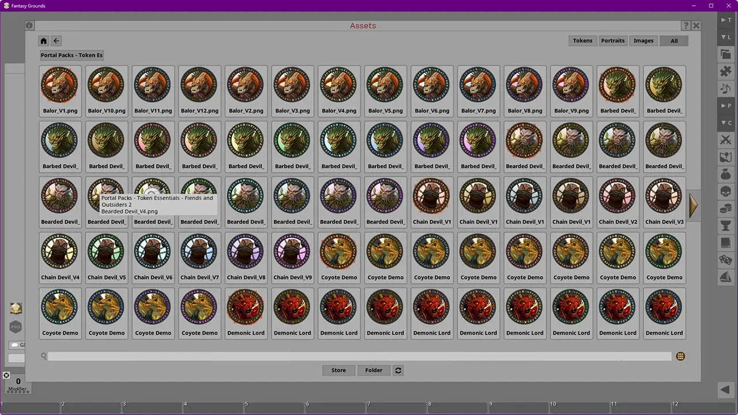Toggle the Portraits filter
738x415 pixels.
[612, 41]
